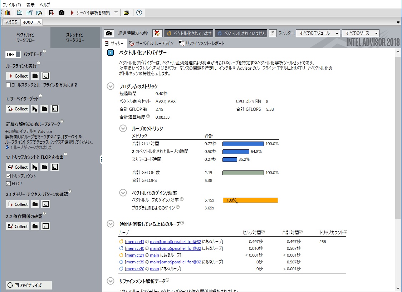The width and height of the screenshot is (402, 292).
Task: Open help via the question mark icon
Action: (139, 13)
